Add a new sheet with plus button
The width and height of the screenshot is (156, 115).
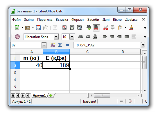(x=51, y=95)
